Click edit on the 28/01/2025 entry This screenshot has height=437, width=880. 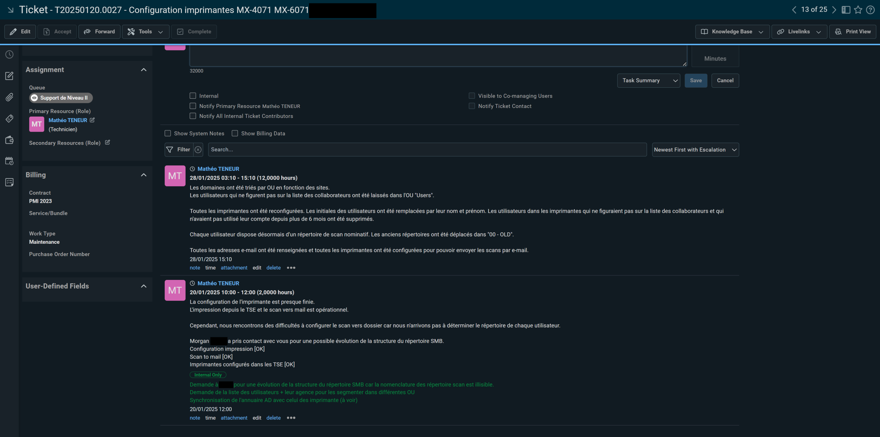[257, 268]
